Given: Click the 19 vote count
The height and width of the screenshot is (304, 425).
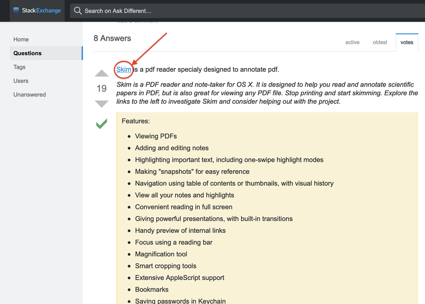Looking at the screenshot, I should 102,88.
